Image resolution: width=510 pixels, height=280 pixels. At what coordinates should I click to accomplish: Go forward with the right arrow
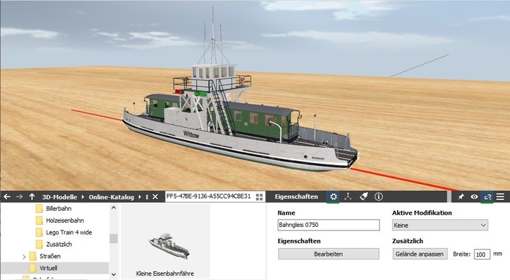[19, 197]
